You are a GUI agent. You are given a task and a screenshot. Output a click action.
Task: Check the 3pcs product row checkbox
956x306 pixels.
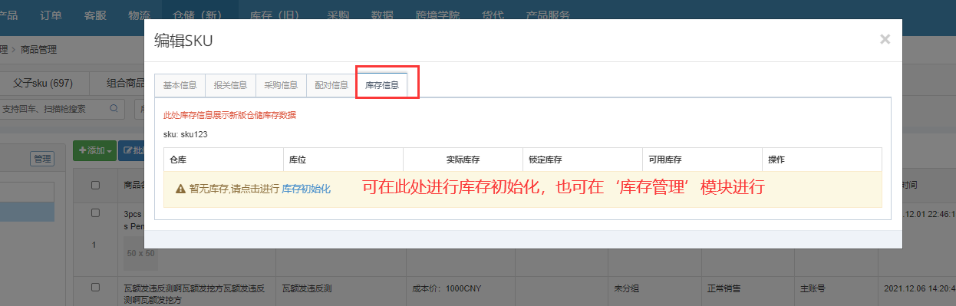pyautogui.click(x=96, y=212)
